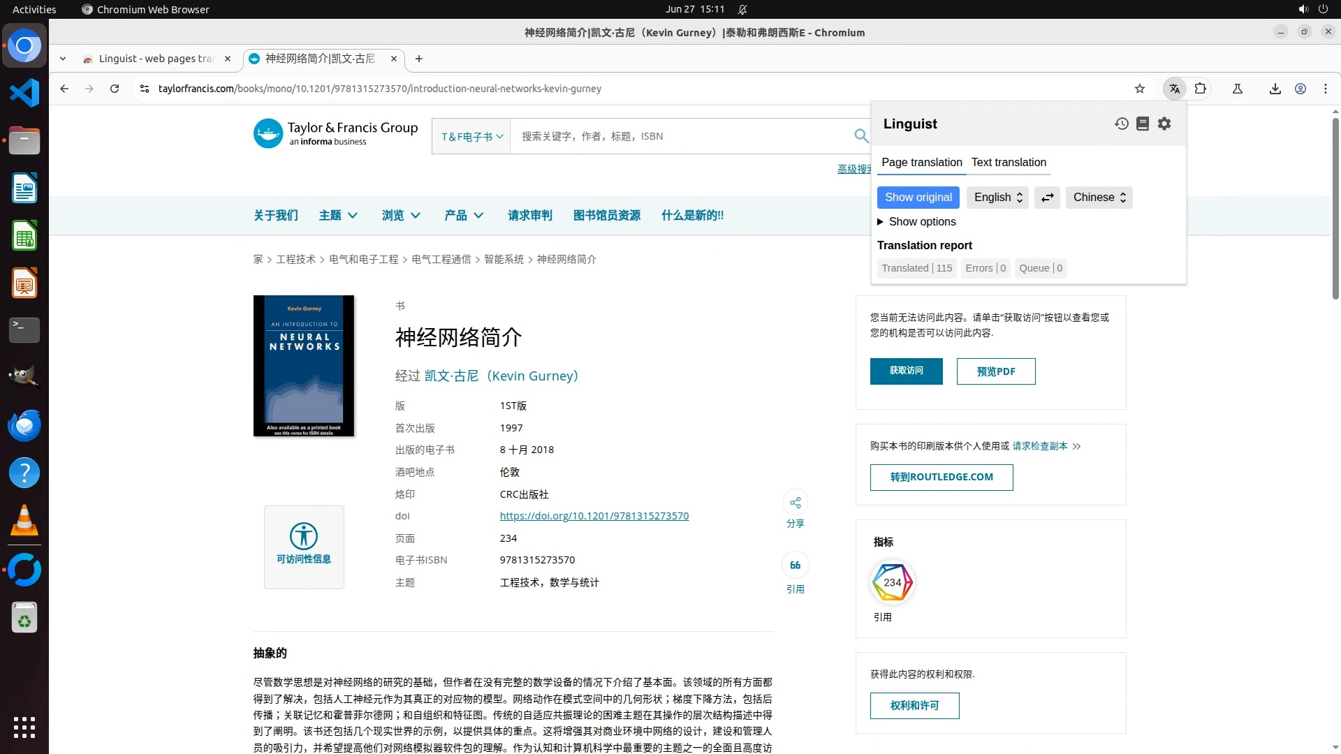
Task: Bookmark this page with star icon
Action: (x=1140, y=89)
